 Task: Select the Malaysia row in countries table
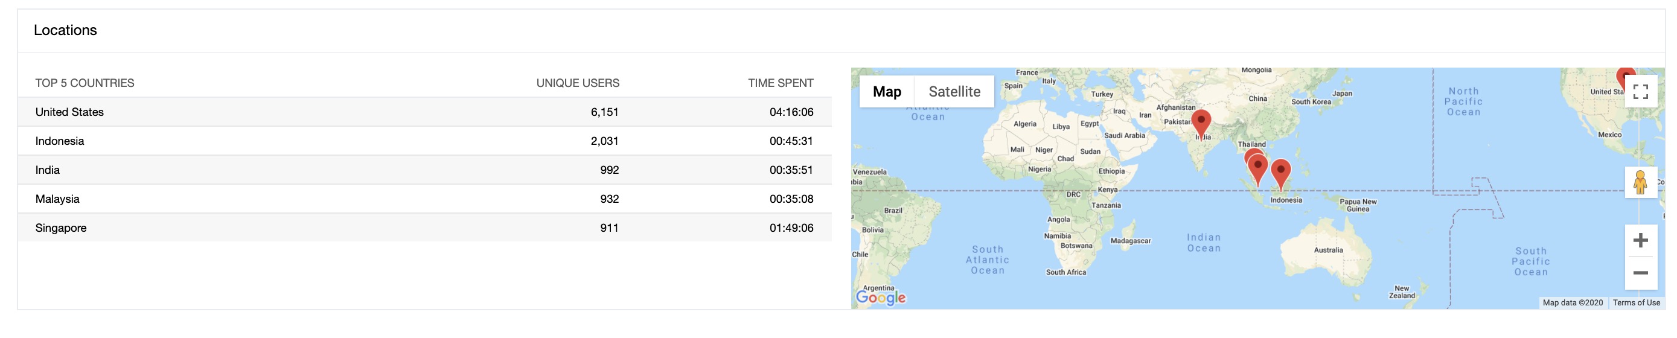coord(424,199)
